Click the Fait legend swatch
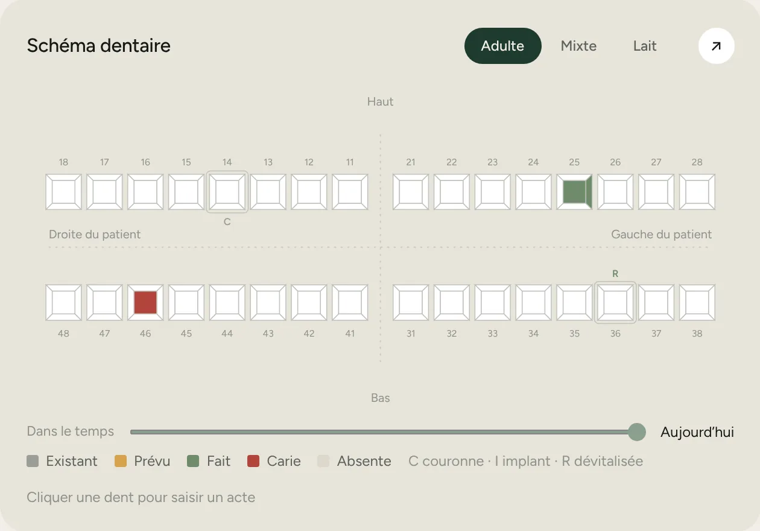 [x=193, y=462]
